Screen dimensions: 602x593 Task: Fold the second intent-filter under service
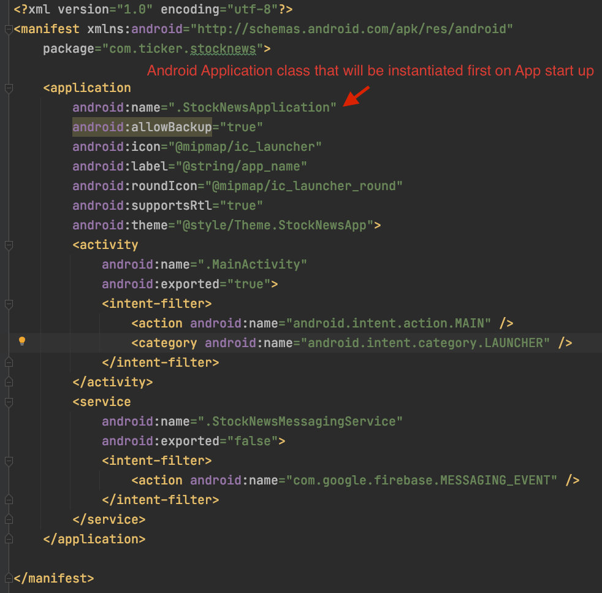click(9, 461)
